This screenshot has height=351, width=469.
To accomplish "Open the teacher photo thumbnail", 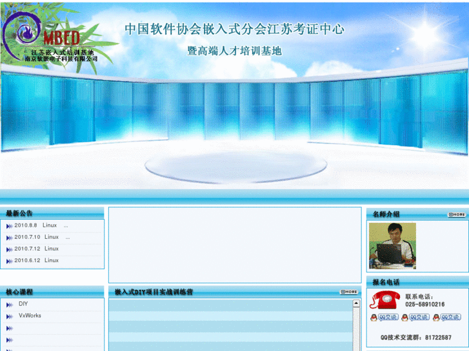I will click(392, 246).
